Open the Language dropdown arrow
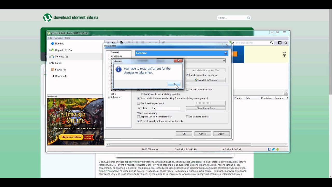Image resolution: width=332 pixels, height=187 pixels. [x=224, y=61]
